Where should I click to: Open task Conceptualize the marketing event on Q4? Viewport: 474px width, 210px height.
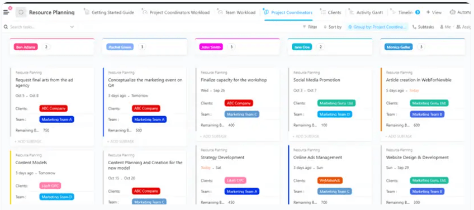tap(145, 83)
